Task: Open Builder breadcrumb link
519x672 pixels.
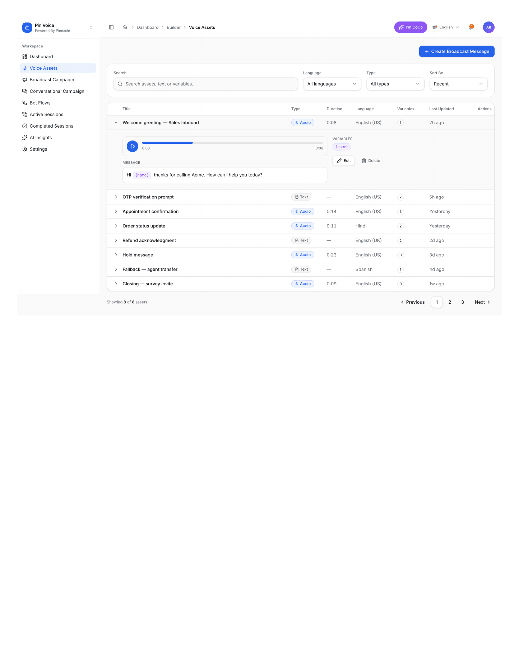Action: (173, 27)
